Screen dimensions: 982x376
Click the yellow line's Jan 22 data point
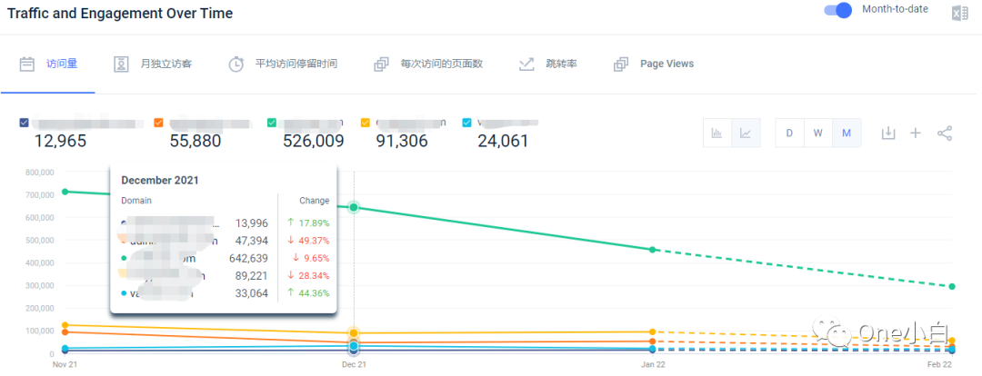[653, 331]
